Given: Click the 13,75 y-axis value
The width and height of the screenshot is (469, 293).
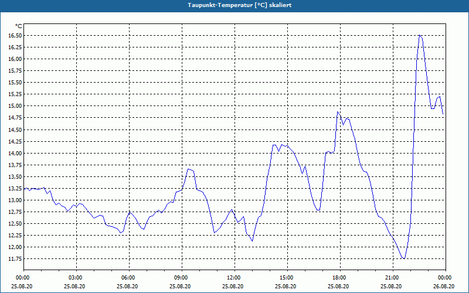Looking at the screenshot, I should point(15,165).
